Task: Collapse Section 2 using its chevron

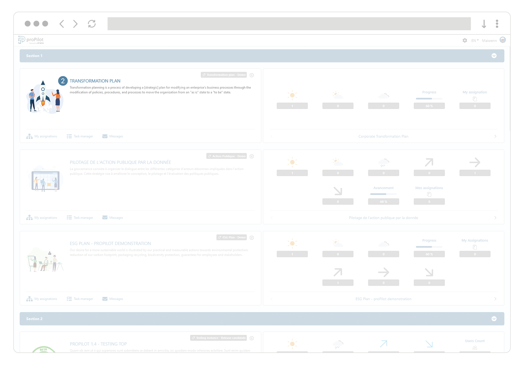Action: pos(494,318)
